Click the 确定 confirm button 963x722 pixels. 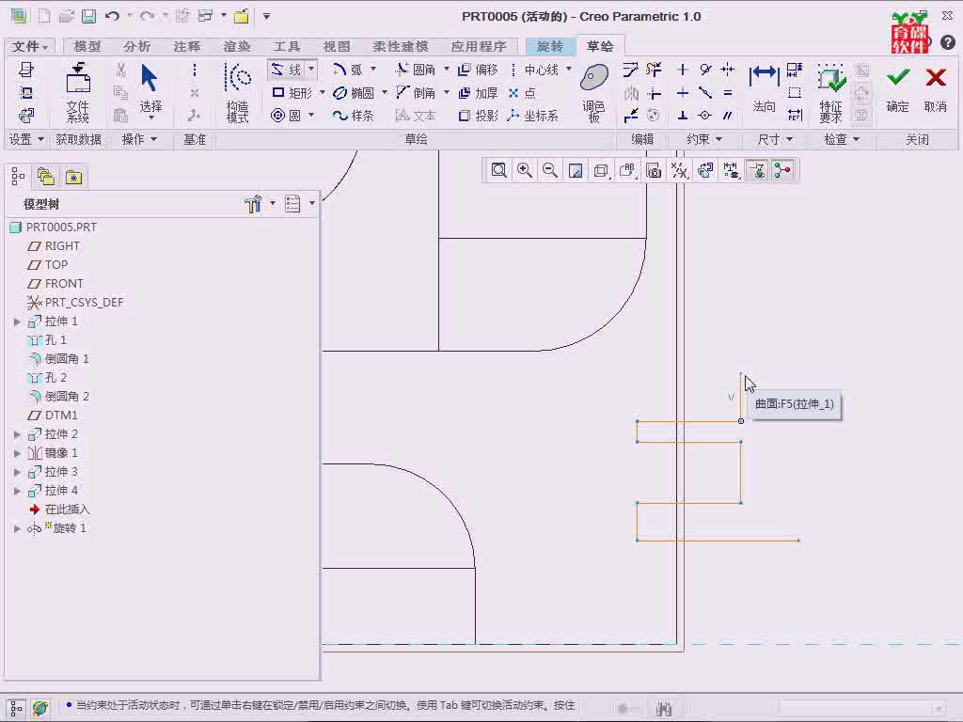pos(897,90)
